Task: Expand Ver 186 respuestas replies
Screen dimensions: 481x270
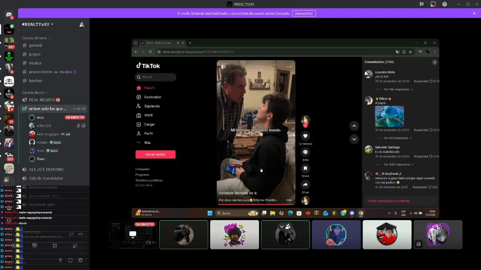Action: 398,89
